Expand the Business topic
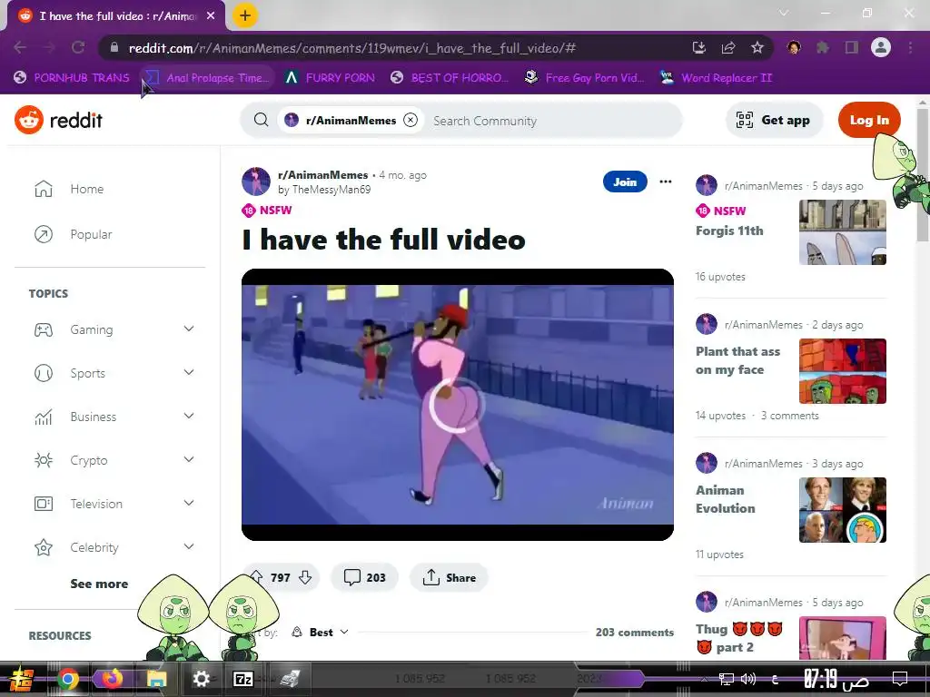The width and height of the screenshot is (930, 697). [x=189, y=416]
